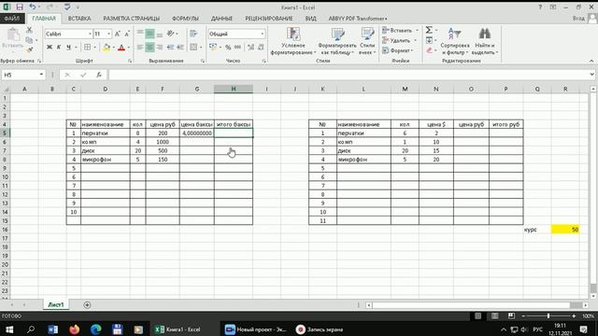
Task: Decrease the indent
Action: (x=170, y=48)
